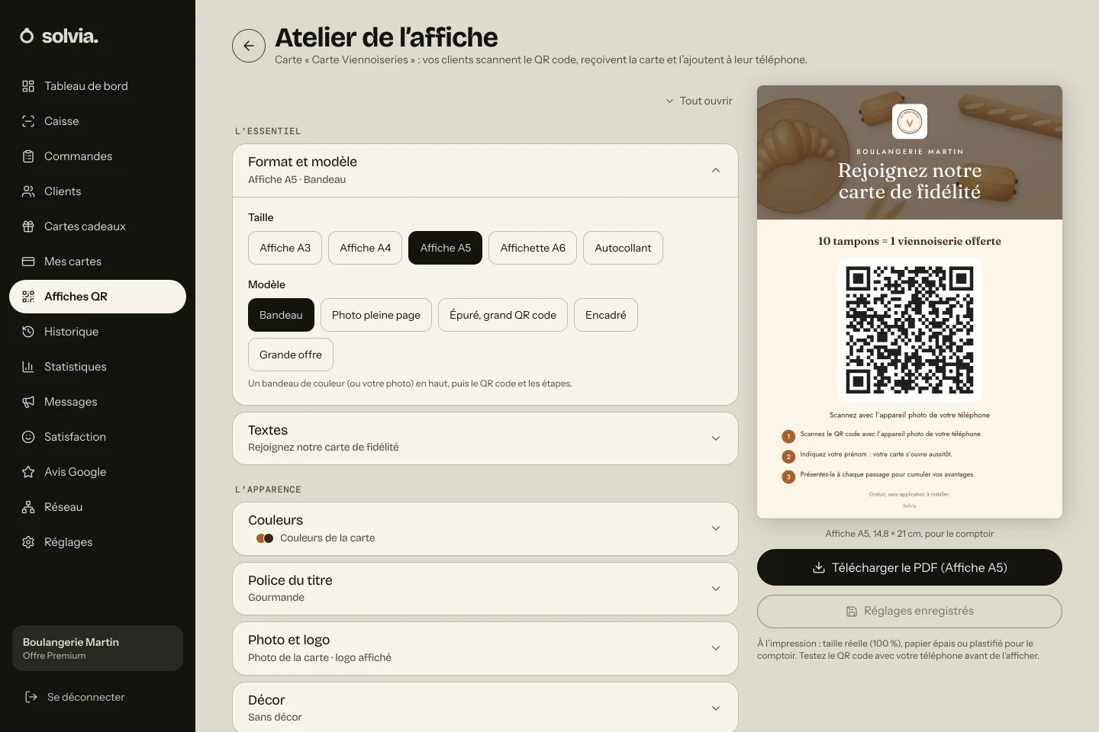Click the Avis Google star icon
1099x732 pixels.
tap(28, 472)
